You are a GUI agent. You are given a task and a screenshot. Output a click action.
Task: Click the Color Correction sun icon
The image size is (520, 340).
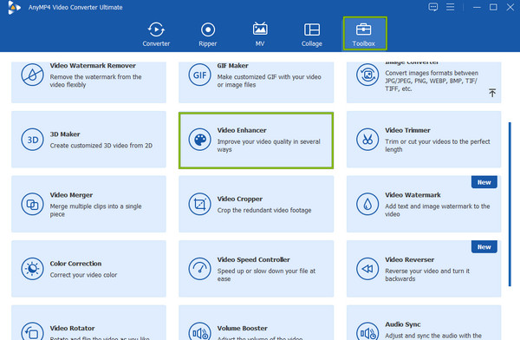tap(32, 269)
